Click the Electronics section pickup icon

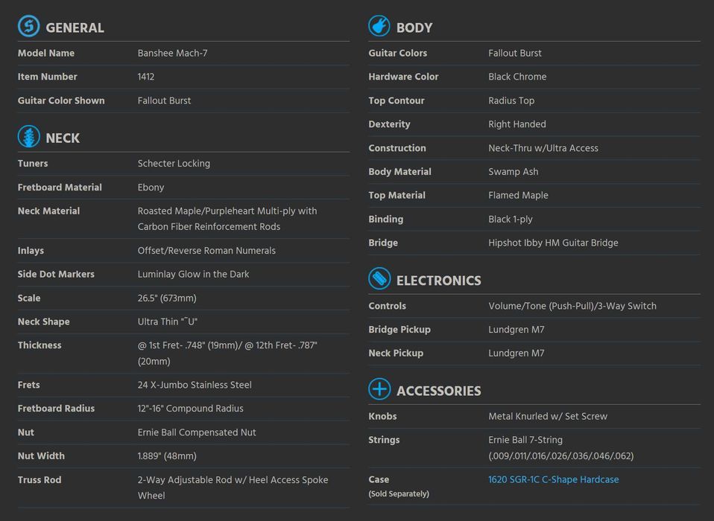click(x=379, y=278)
